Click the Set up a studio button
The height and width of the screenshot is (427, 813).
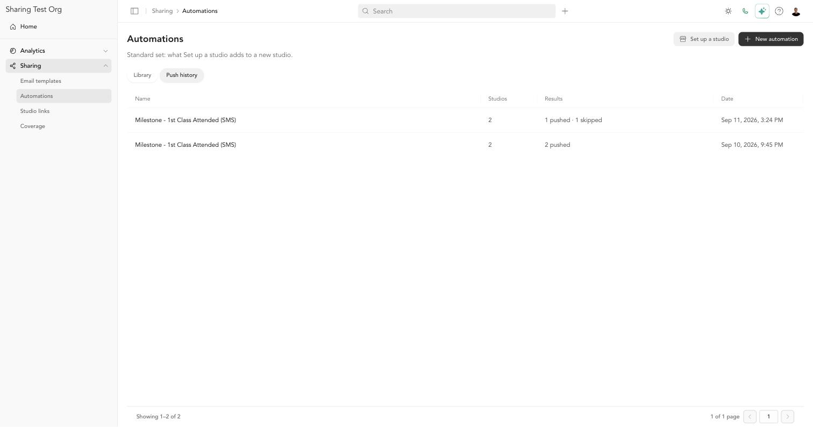coord(704,39)
